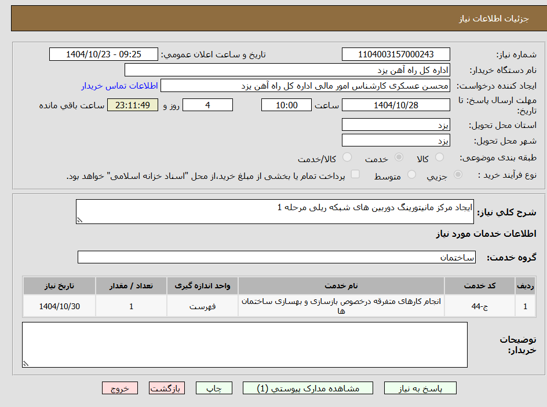Click the شرح کلی نیاز text area

[x=275, y=211]
